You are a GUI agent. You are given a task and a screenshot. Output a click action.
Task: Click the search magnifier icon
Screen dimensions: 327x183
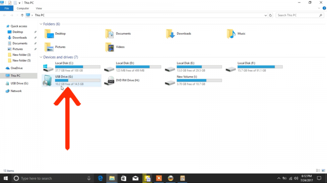coord(321,15)
